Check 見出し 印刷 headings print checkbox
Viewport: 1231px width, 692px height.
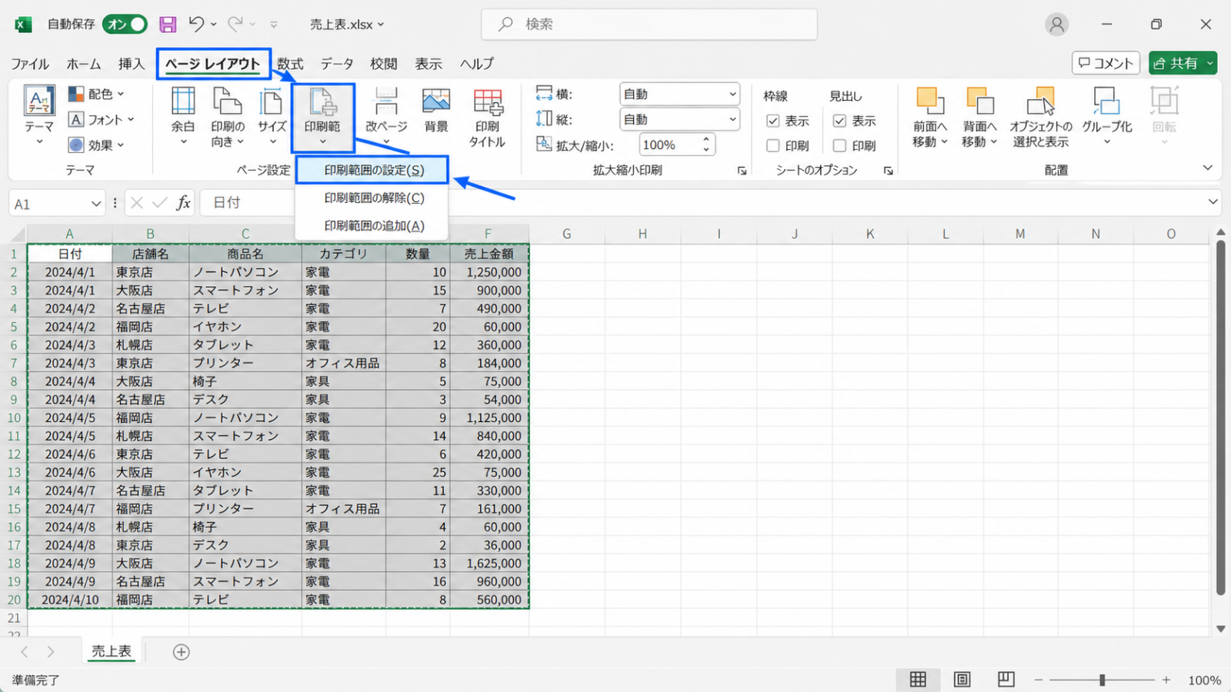[x=839, y=145]
